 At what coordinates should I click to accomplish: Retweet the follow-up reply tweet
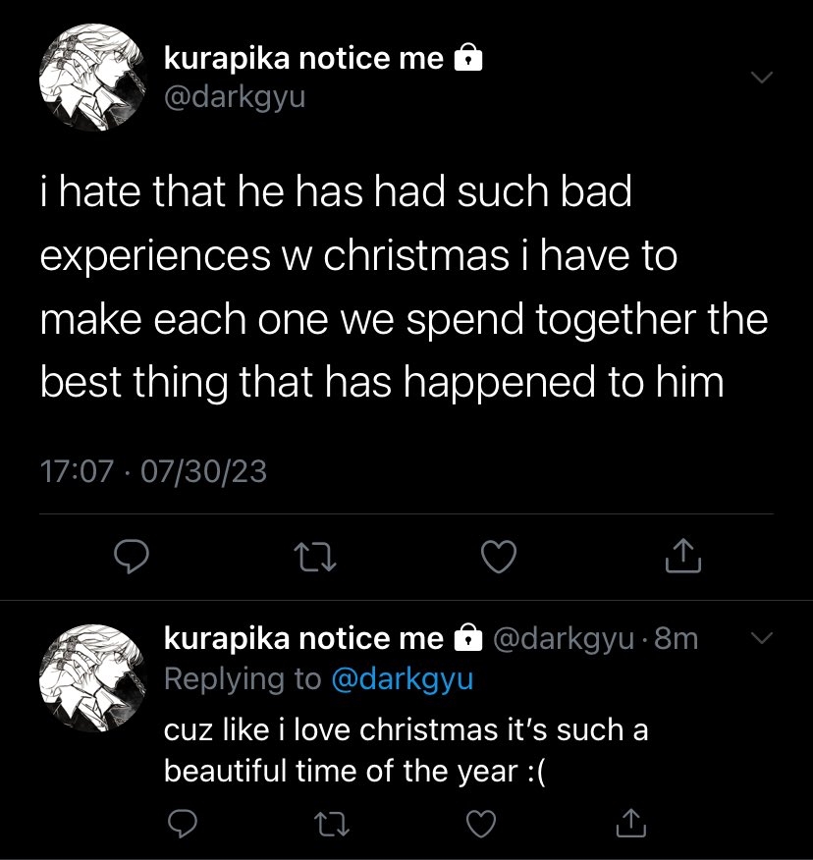[331, 824]
